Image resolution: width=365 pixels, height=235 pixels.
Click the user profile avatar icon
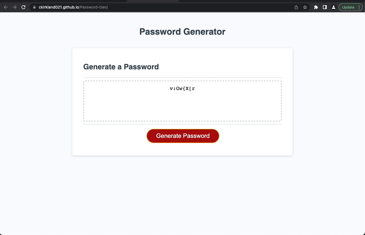pyautogui.click(x=333, y=7)
